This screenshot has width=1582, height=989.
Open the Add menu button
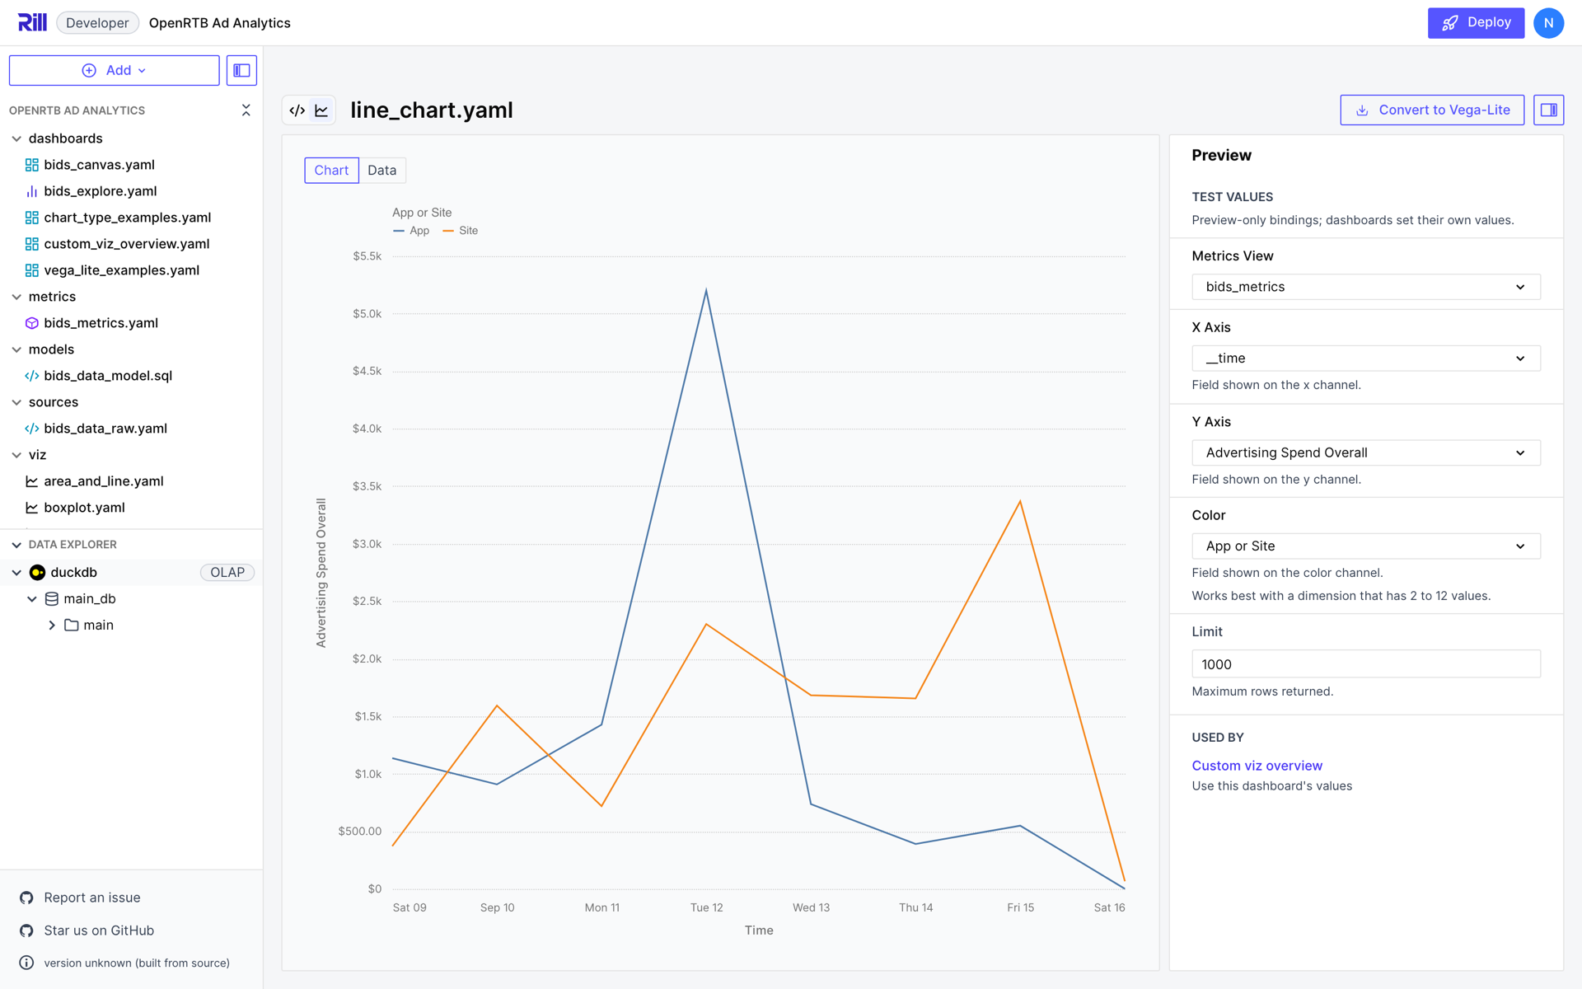[x=114, y=70]
